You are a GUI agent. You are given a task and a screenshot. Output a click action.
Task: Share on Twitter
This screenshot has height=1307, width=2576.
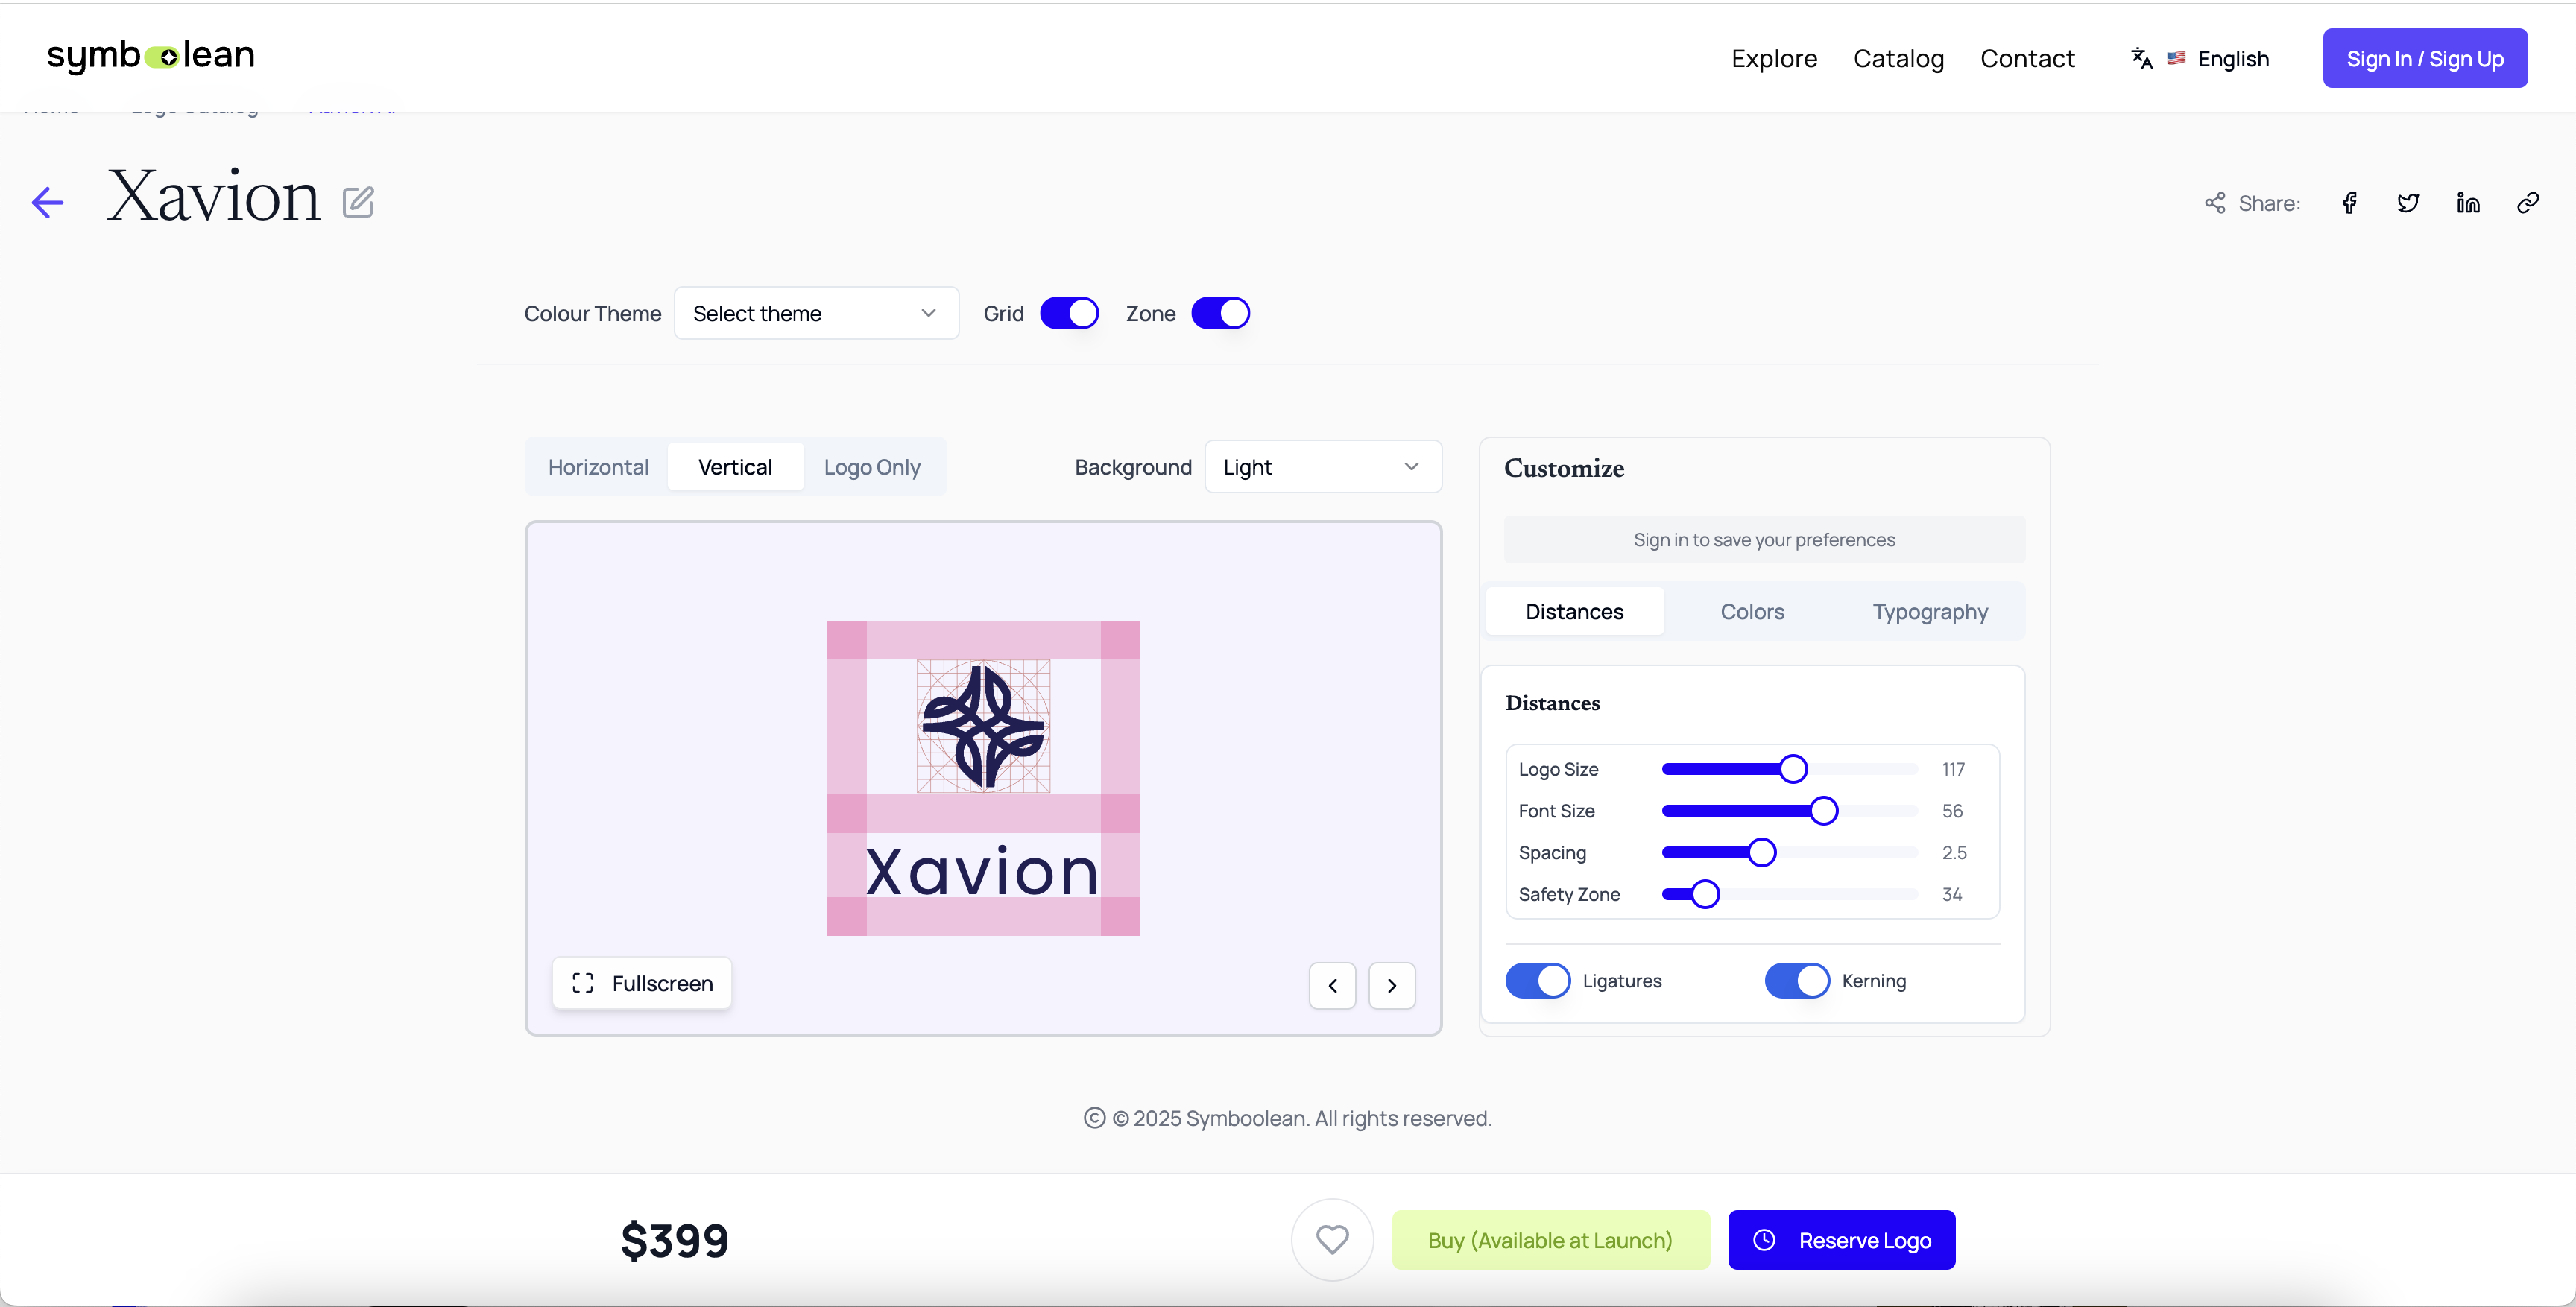[x=2409, y=203]
